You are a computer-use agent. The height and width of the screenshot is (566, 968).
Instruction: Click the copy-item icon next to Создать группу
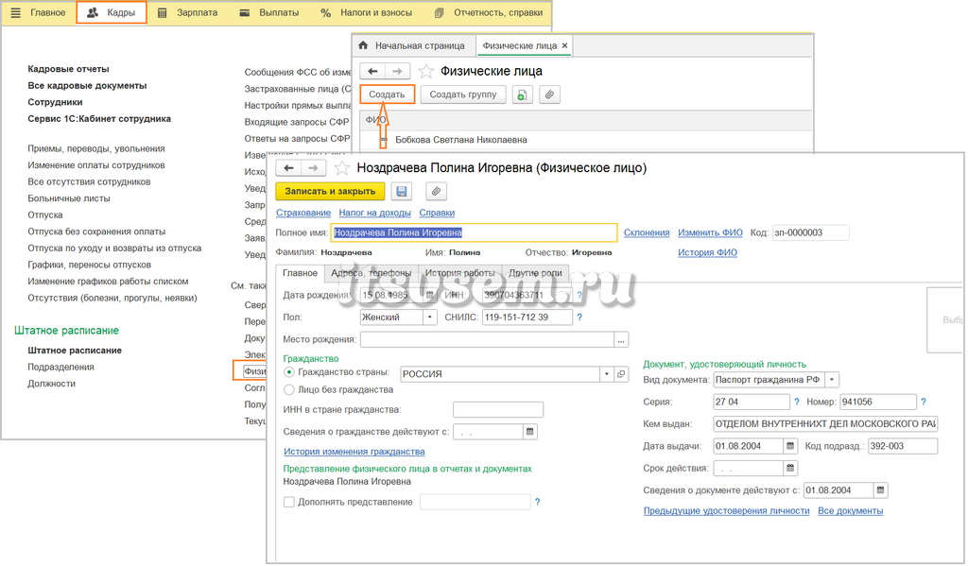[x=522, y=95]
